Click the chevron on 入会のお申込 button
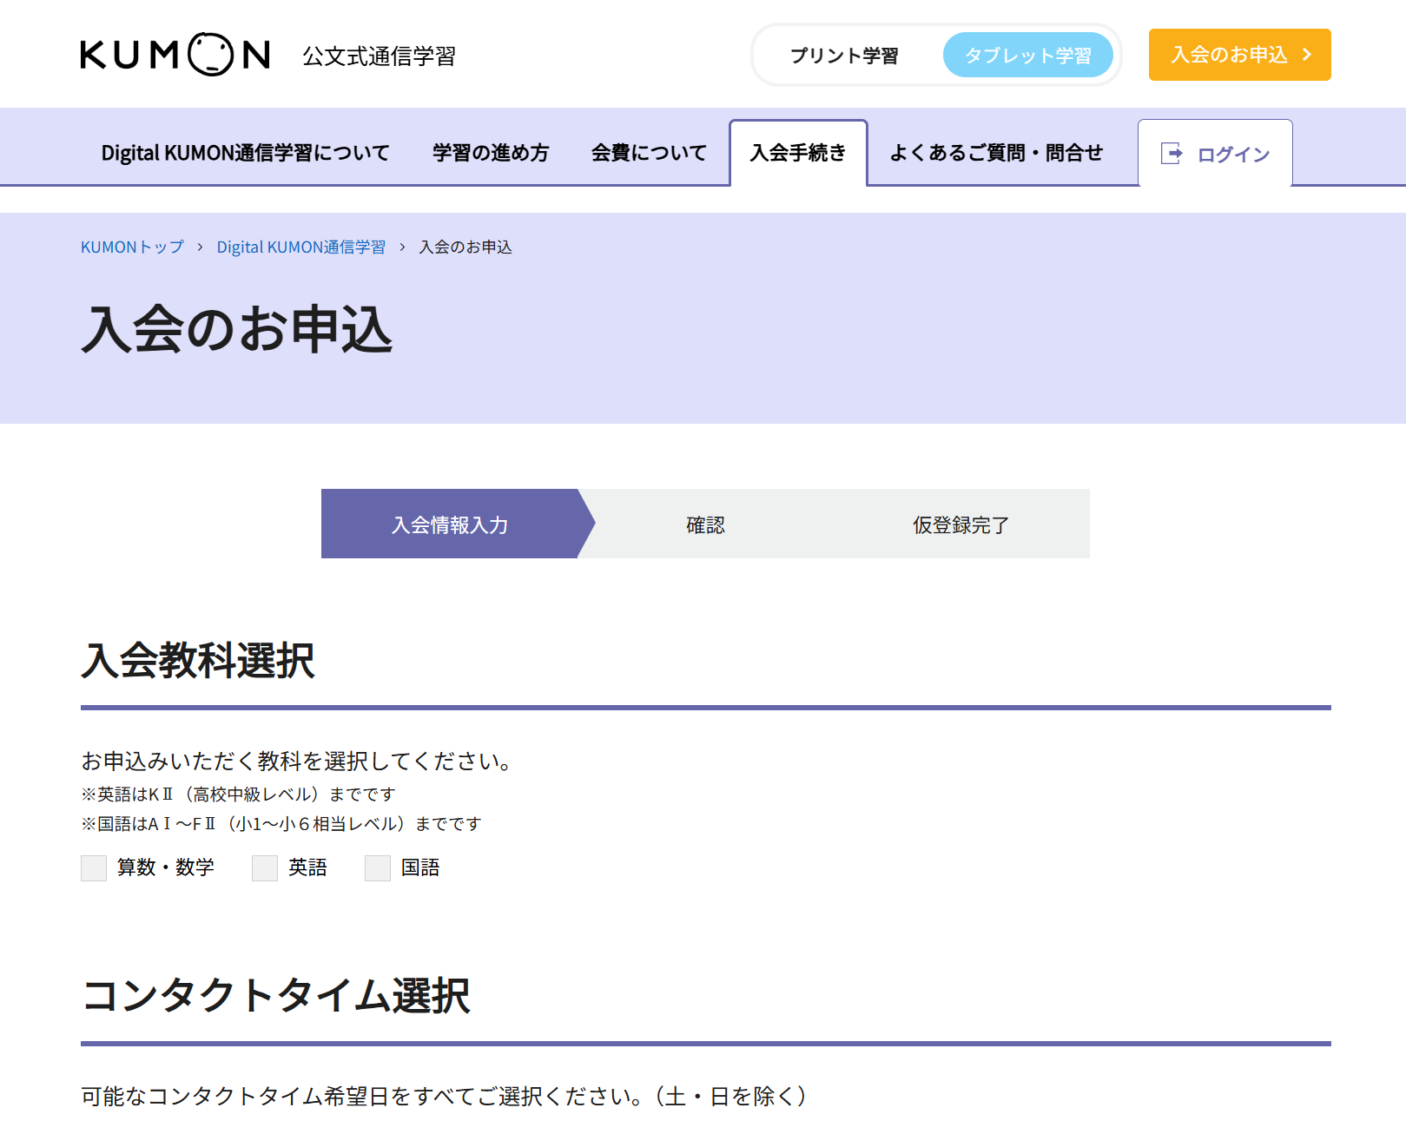 [x=1307, y=55]
